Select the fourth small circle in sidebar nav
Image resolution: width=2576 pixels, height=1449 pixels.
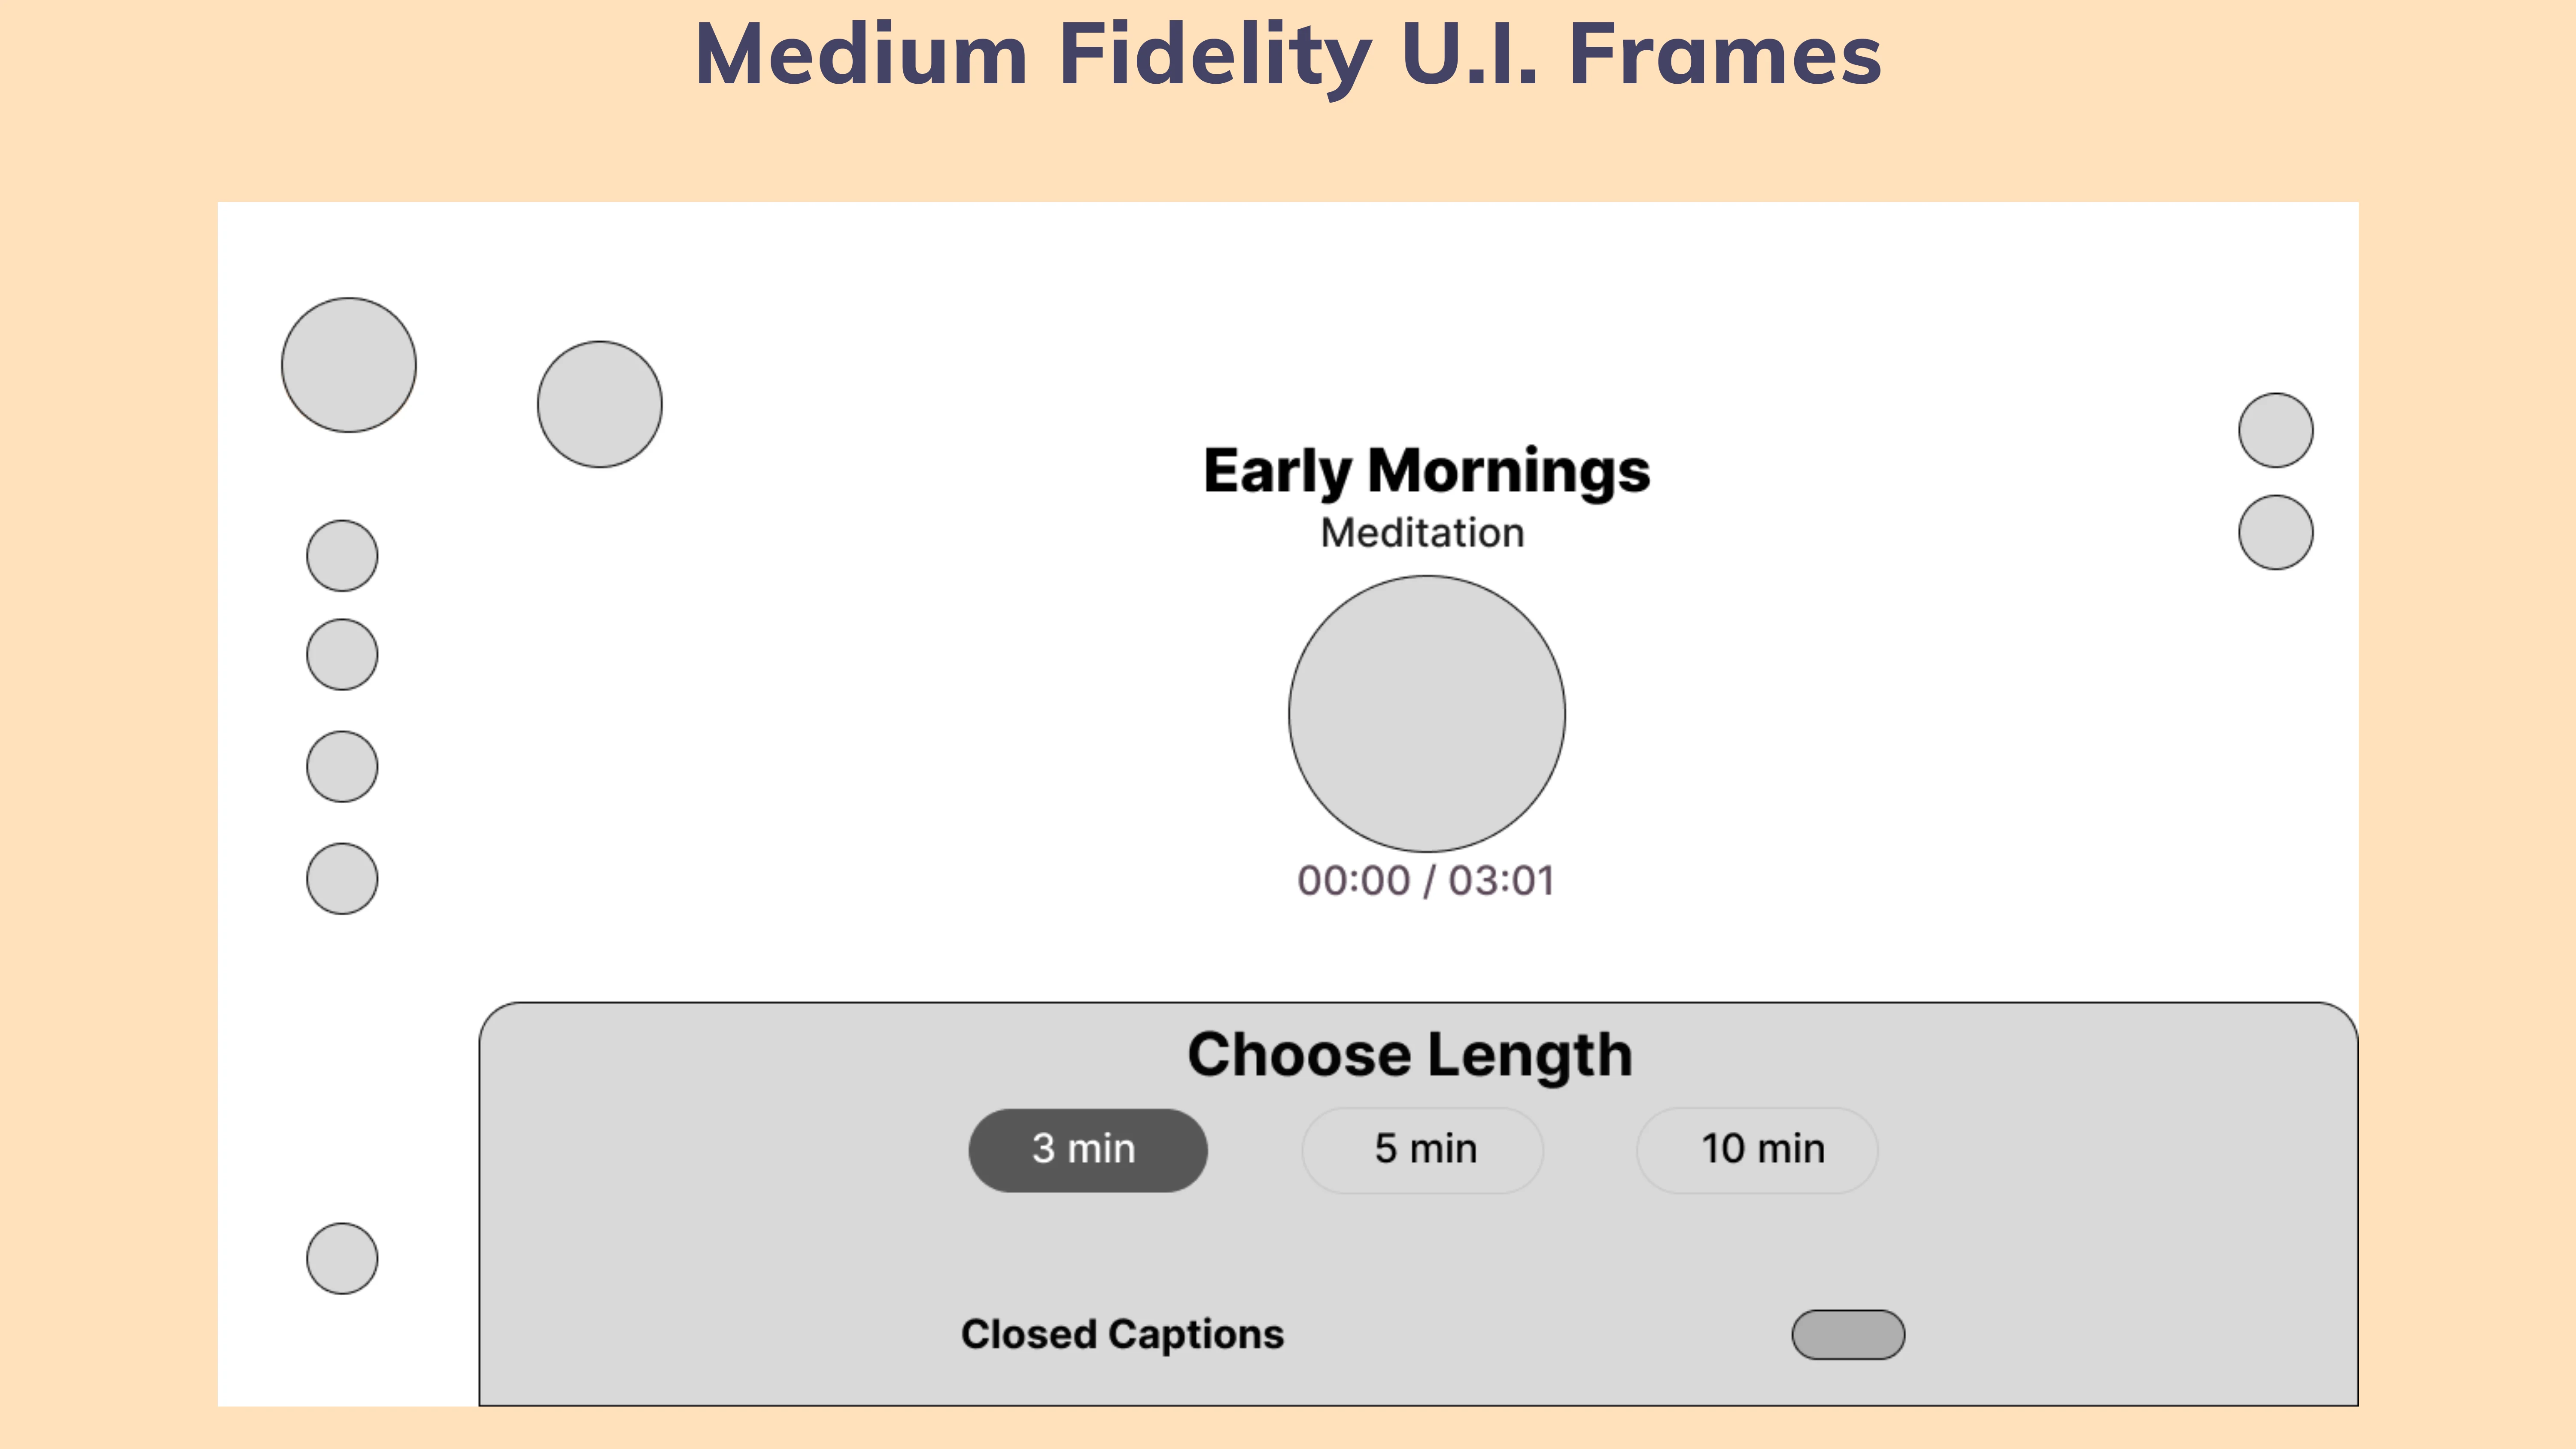pos(342,878)
